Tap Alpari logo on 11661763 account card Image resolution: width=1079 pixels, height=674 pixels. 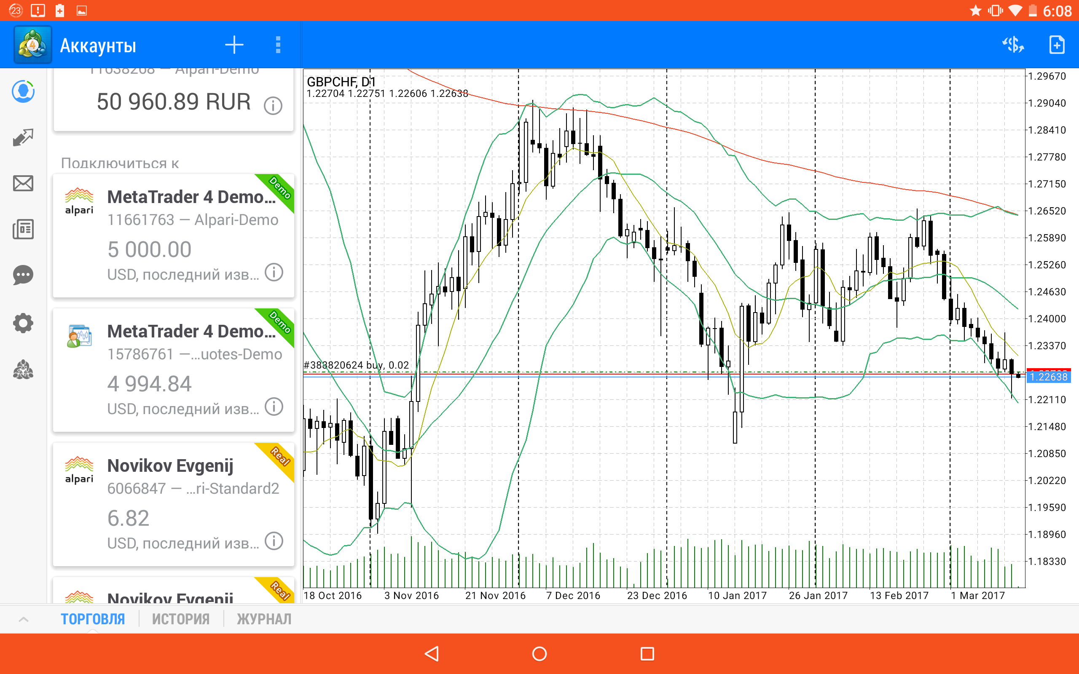point(79,201)
